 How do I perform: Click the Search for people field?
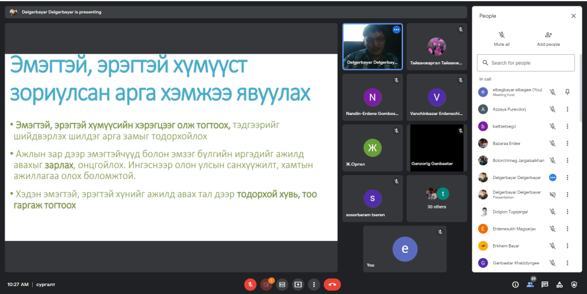526,63
